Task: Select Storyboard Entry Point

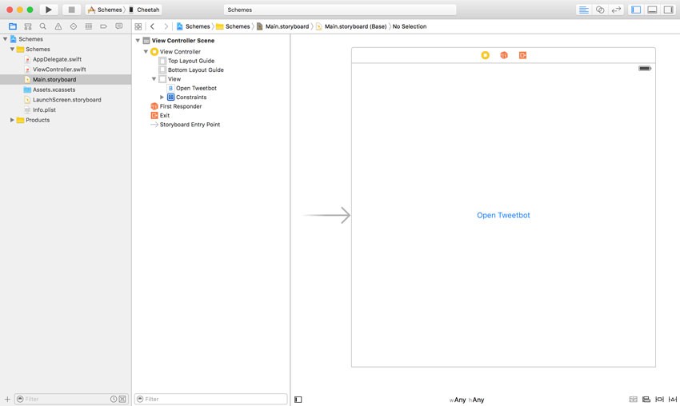Action: (x=190, y=125)
